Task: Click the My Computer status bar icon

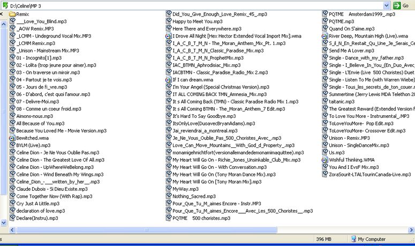Action: 353,239
